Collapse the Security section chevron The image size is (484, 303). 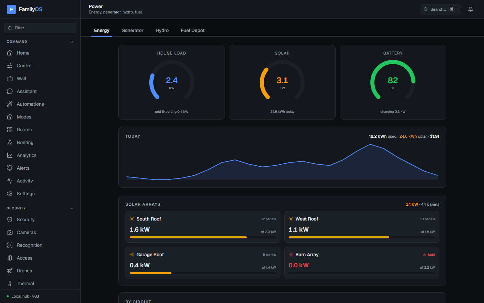(x=72, y=208)
